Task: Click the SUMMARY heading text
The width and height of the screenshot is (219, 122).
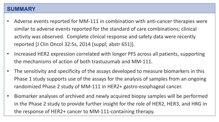Action: 21,9
